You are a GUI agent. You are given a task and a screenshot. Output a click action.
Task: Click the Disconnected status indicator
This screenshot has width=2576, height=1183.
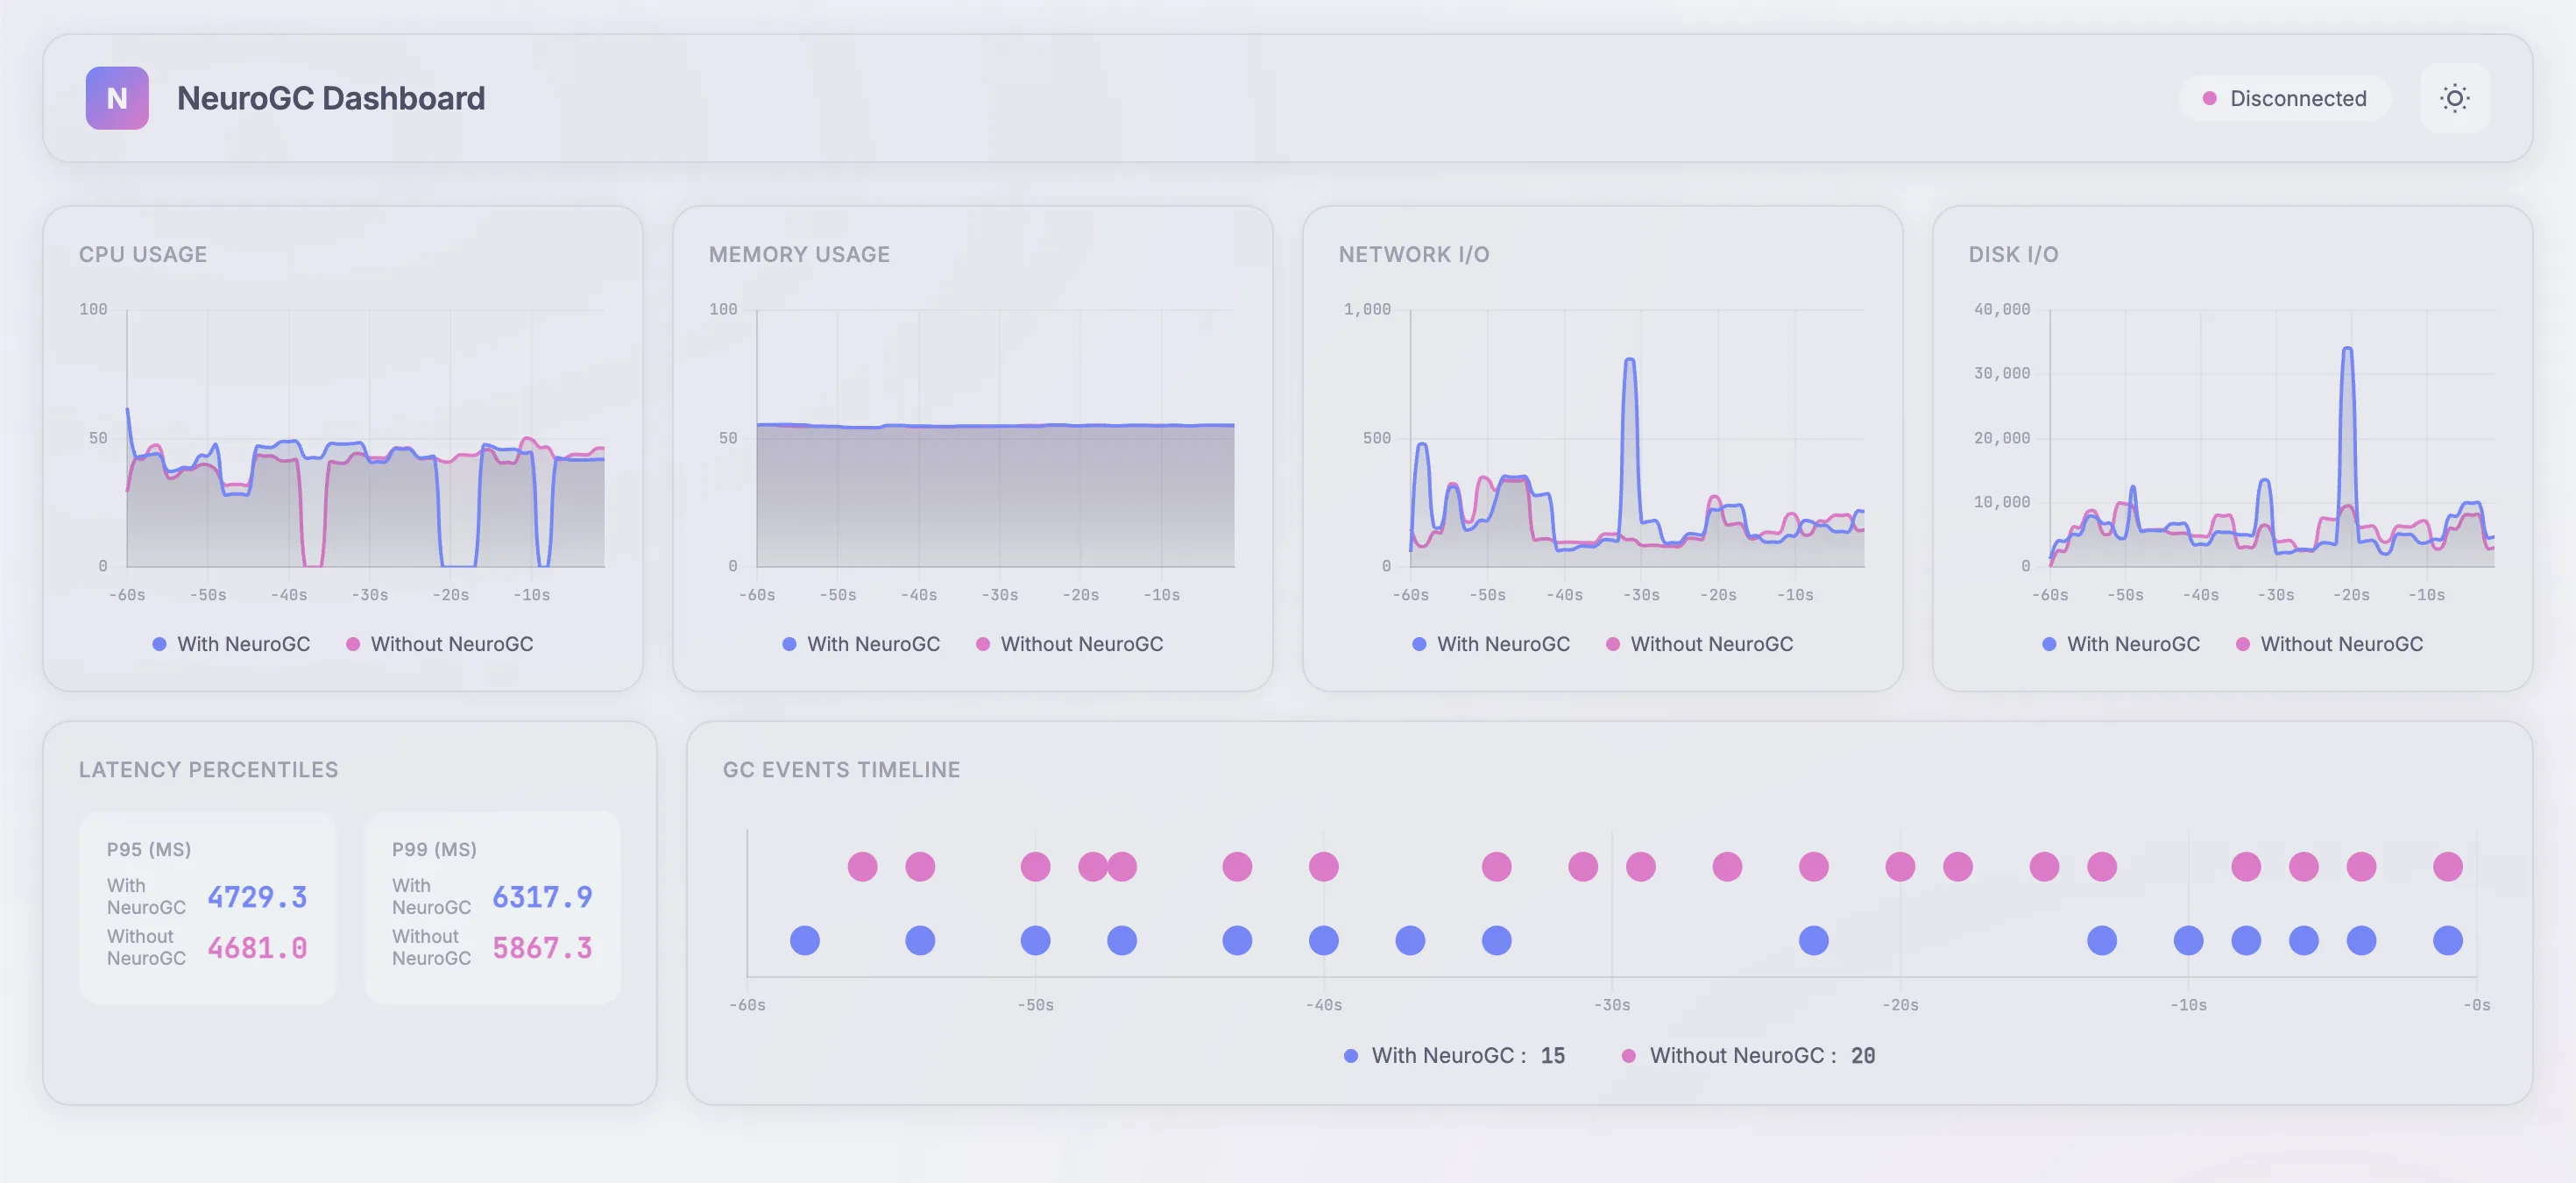pos(2284,98)
